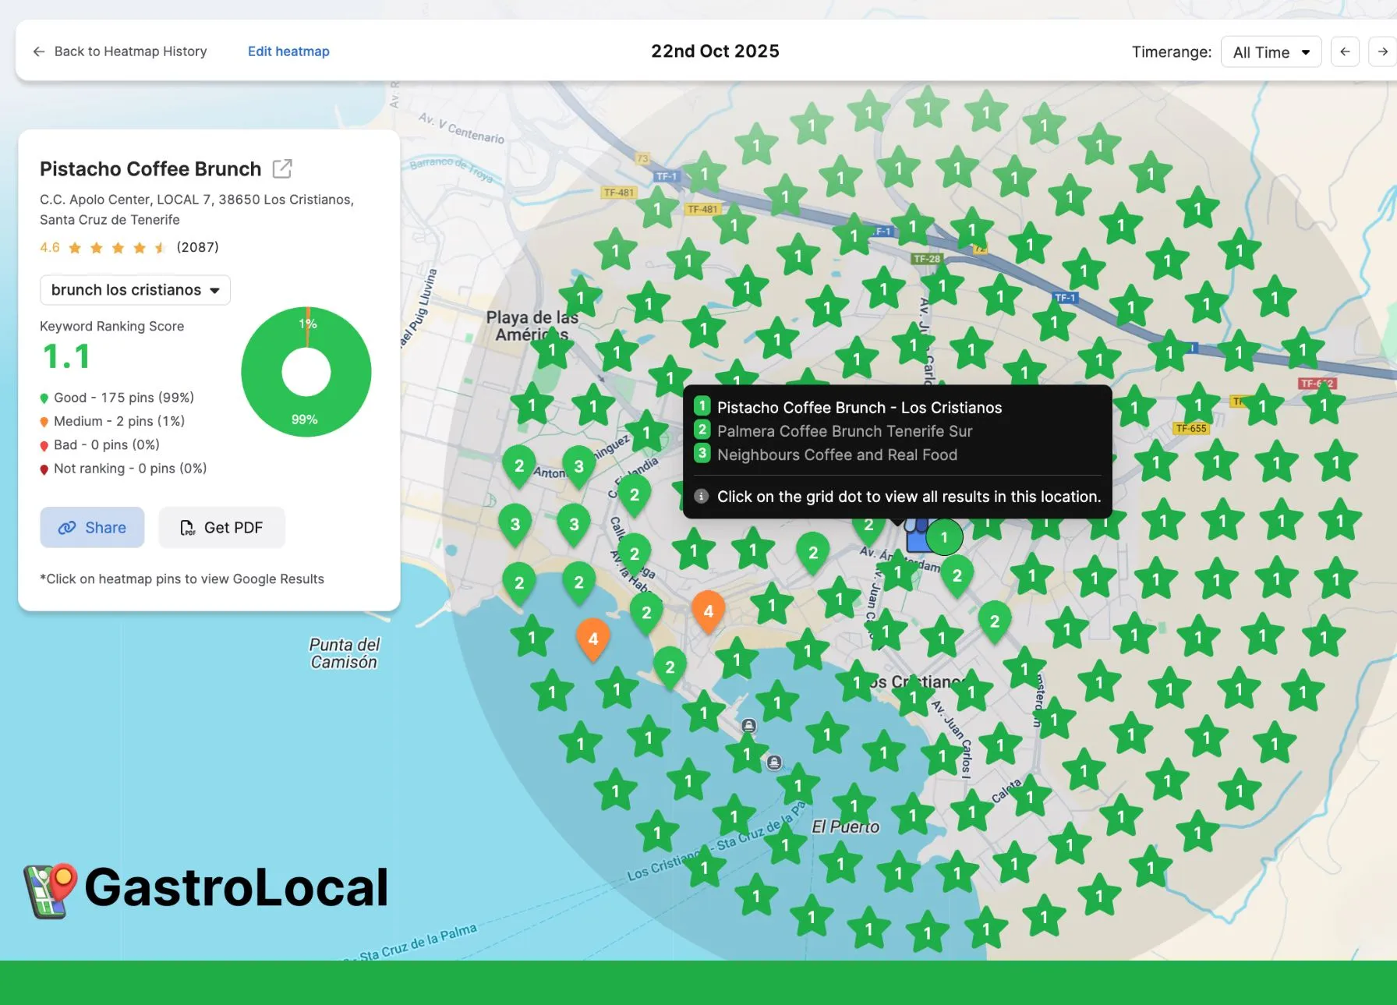Select Palmera Coffee Brunch Tenerife Sur in tooltip
Screen dimensions: 1397x1005
(x=844, y=431)
